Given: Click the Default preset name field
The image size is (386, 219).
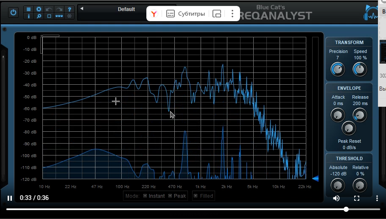Looking at the screenshot, I should [x=126, y=9].
